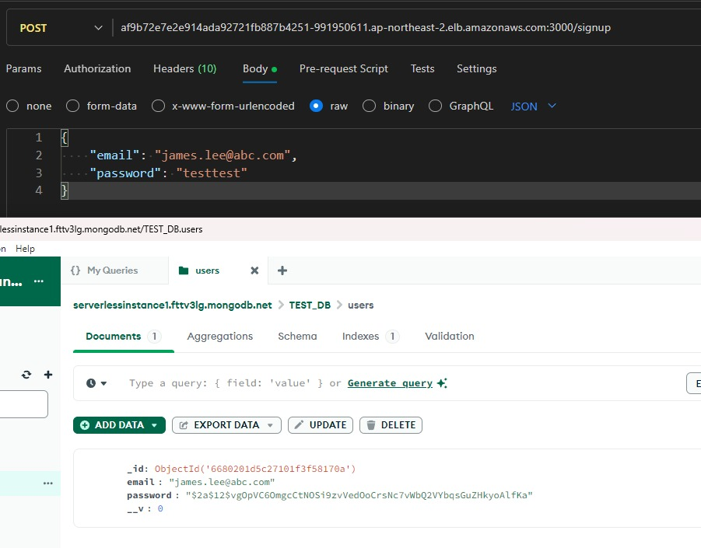Open the JSON format dropdown
701x548 pixels.
(534, 106)
